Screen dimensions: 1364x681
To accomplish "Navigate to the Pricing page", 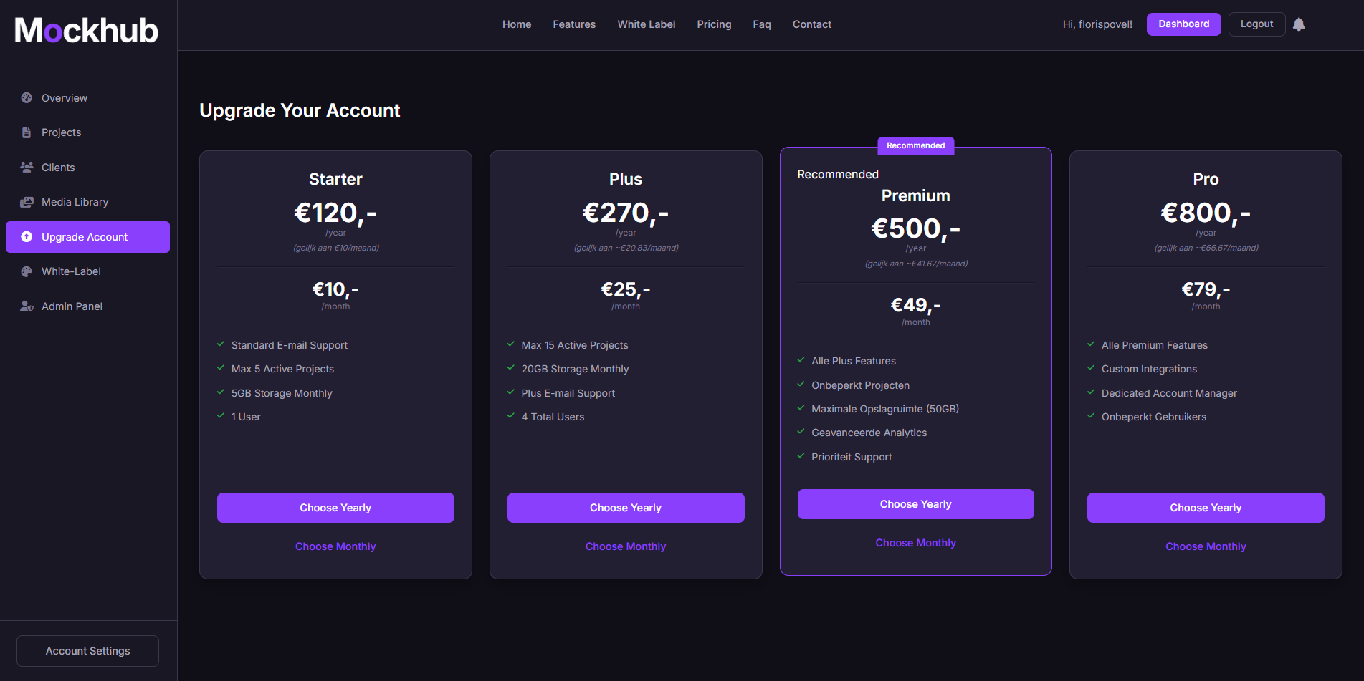I will click(714, 24).
